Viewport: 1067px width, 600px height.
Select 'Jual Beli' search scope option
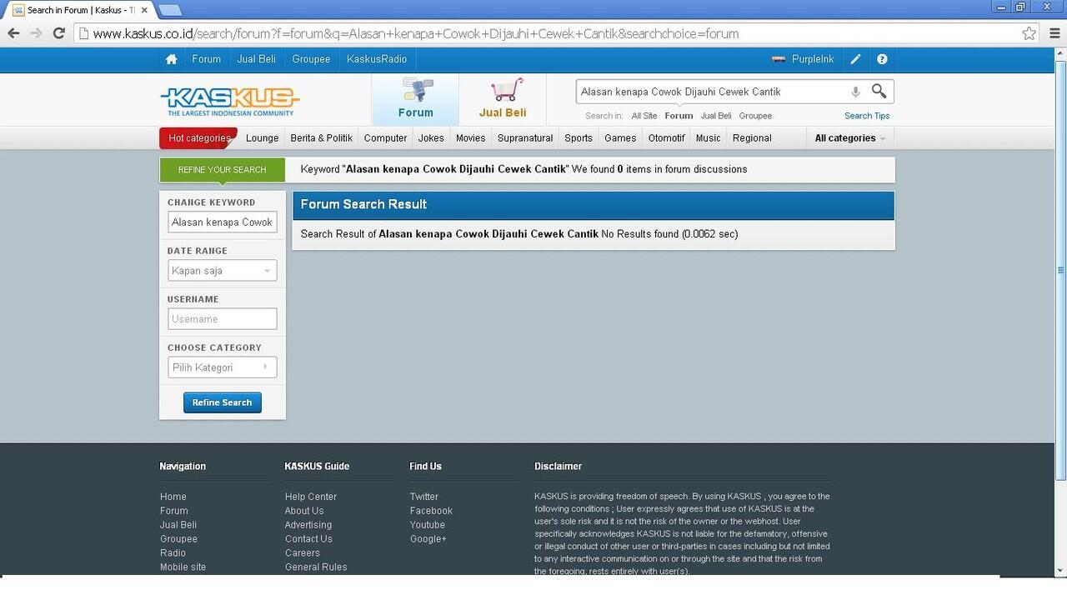click(716, 116)
